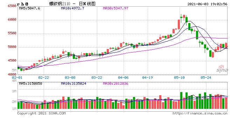Click the '05-24' date axis label
This screenshot has width=231, height=126.
pyautogui.click(x=206, y=77)
